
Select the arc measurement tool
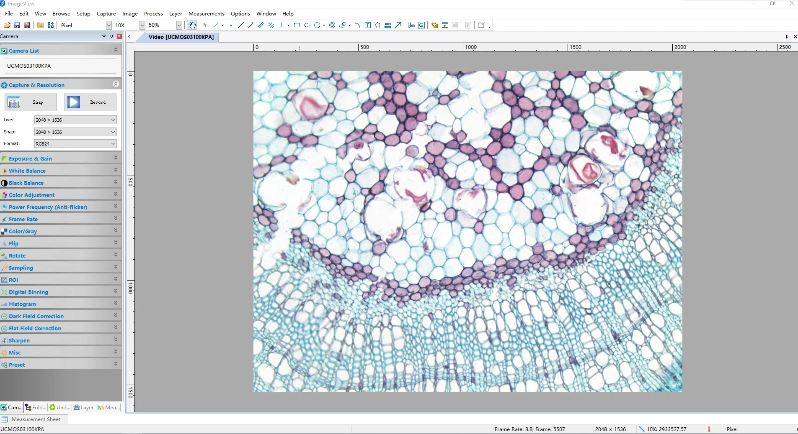click(x=357, y=25)
